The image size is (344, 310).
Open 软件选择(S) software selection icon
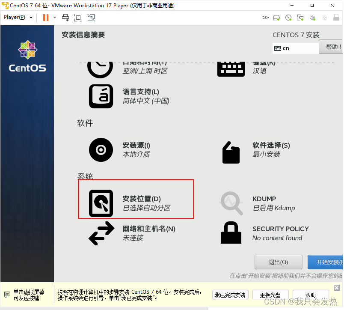point(231,152)
